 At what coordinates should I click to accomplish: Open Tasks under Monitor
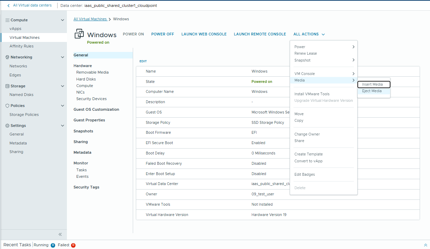[81, 170]
